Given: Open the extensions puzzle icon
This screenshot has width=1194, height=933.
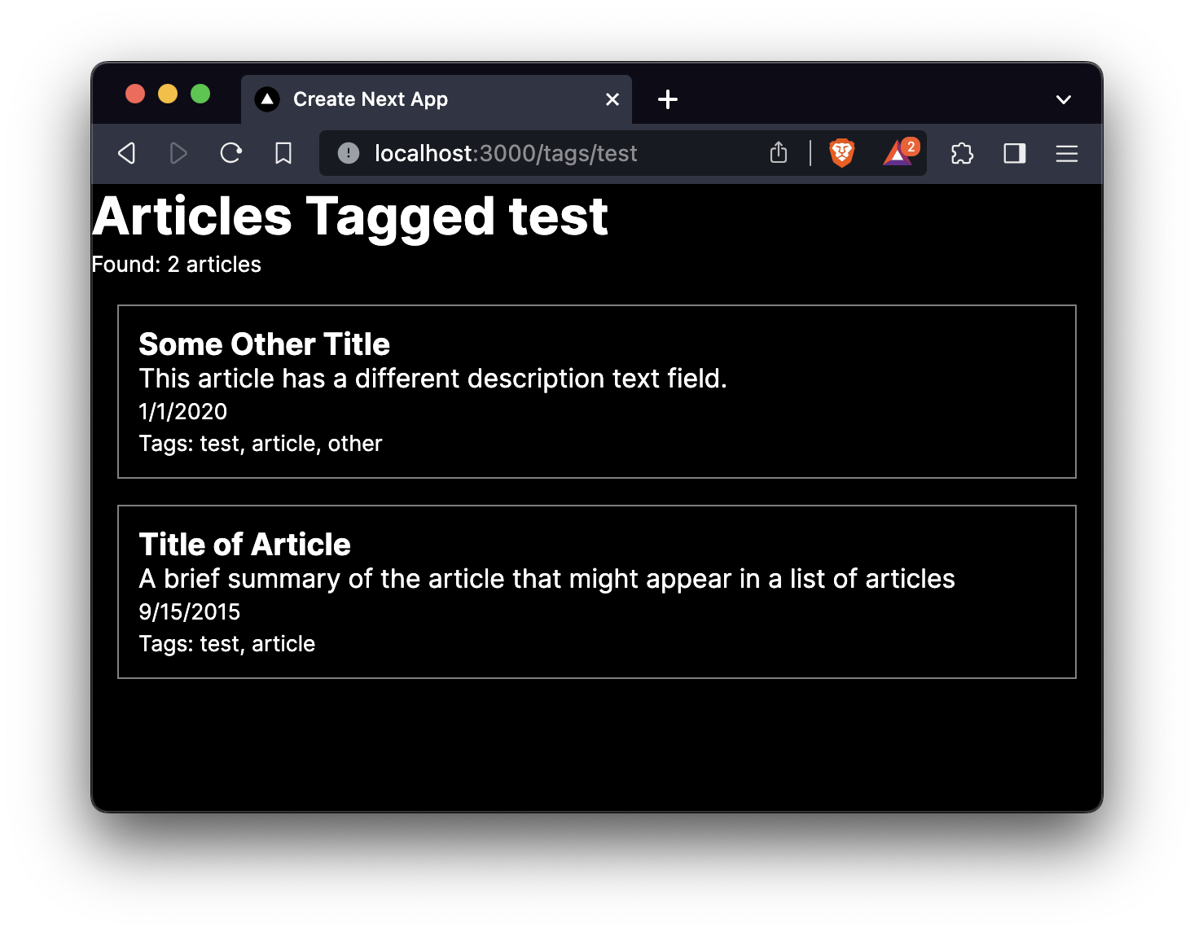Looking at the screenshot, I should [962, 153].
